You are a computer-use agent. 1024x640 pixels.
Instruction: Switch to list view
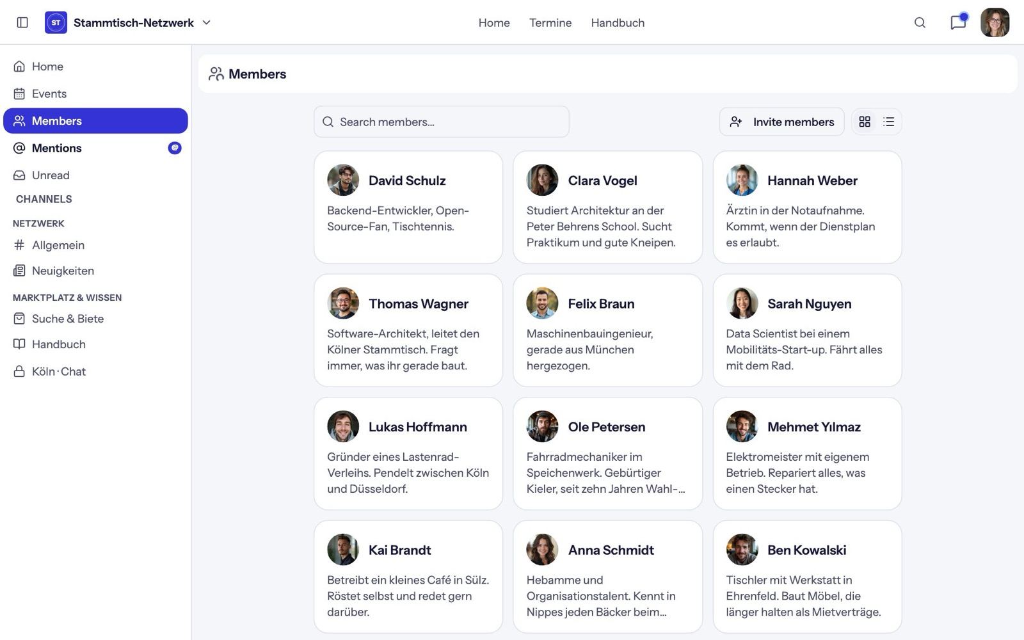tap(889, 122)
